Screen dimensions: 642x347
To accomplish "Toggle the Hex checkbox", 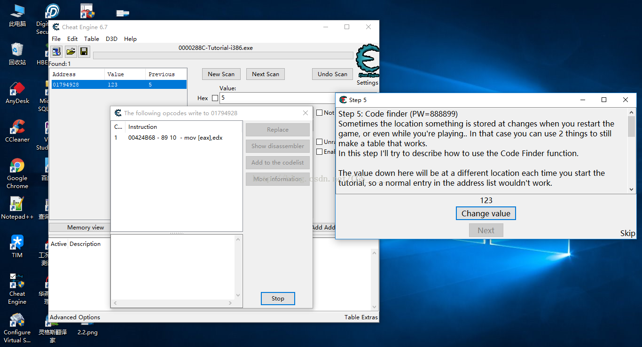I will click(x=215, y=98).
